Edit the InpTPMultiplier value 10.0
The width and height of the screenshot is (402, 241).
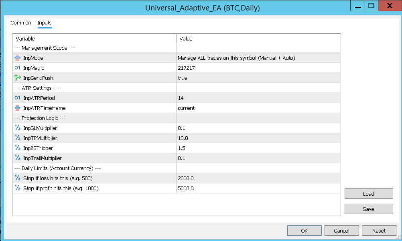point(258,138)
